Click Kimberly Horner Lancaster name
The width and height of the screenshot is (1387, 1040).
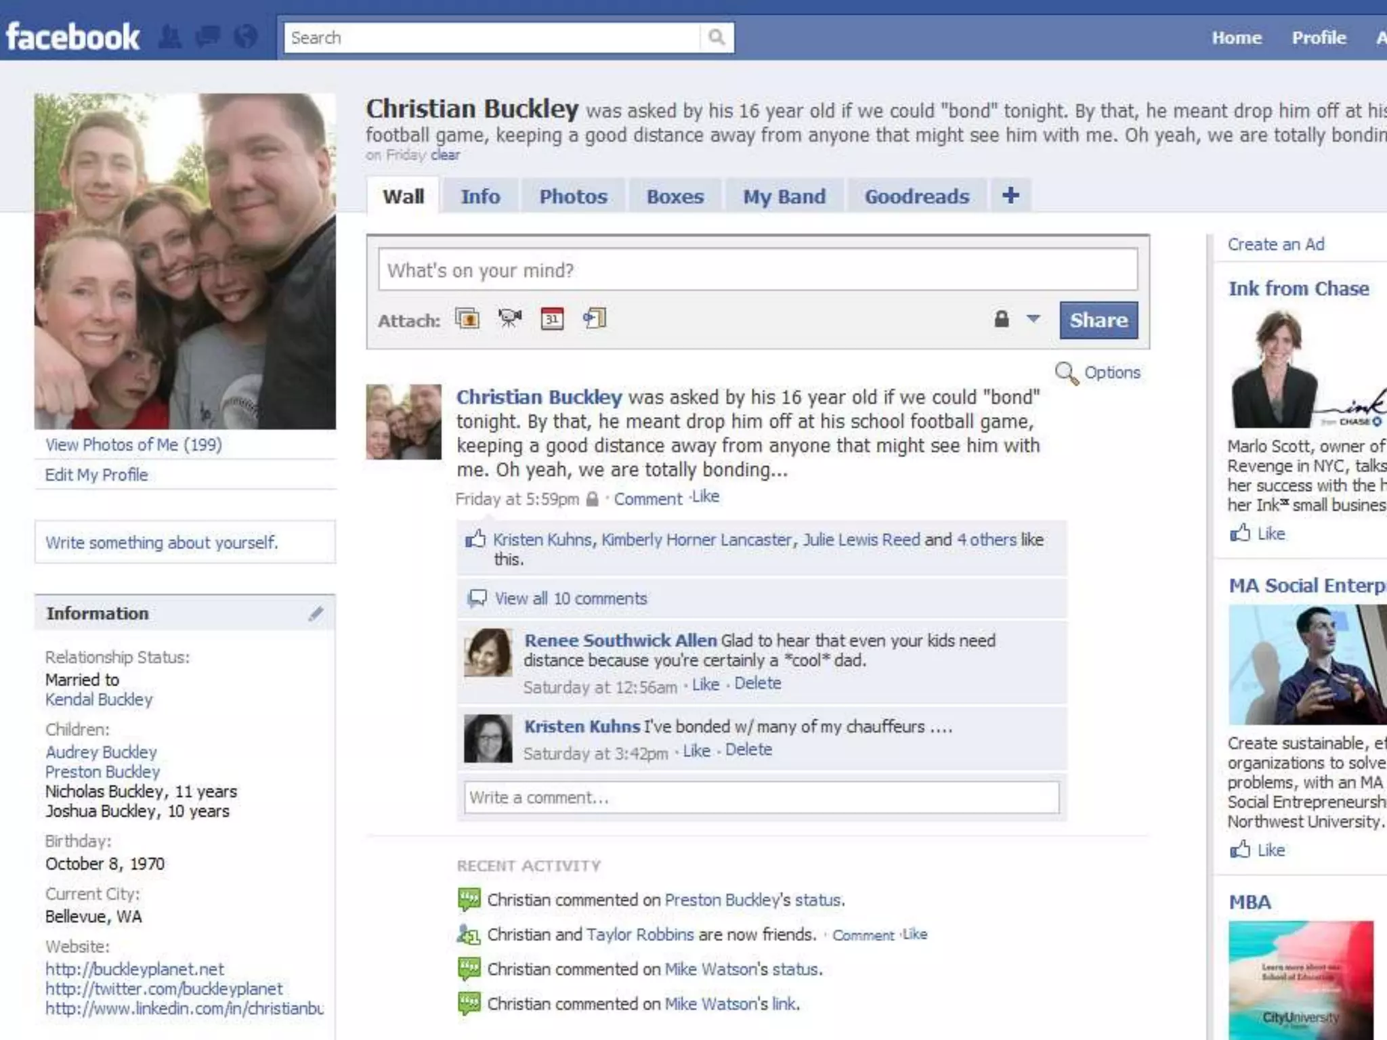click(696, 540)
